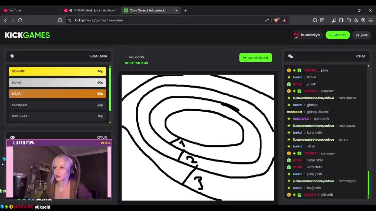The height and width of the screenshot is (211, 376).
Task: Click the CHAT panel heading
Action: pos(361,56)
